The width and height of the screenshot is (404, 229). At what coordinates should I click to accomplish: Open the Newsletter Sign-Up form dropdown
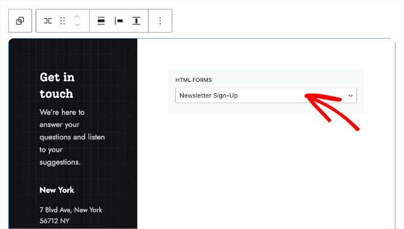pyautogui.click(x=266, y=96)
